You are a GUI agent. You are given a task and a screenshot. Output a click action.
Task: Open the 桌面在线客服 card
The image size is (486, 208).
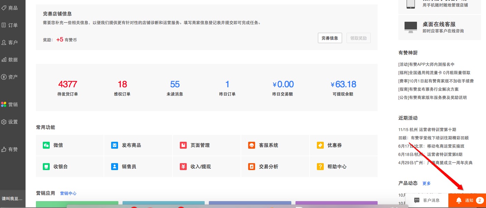coord(440,27)
